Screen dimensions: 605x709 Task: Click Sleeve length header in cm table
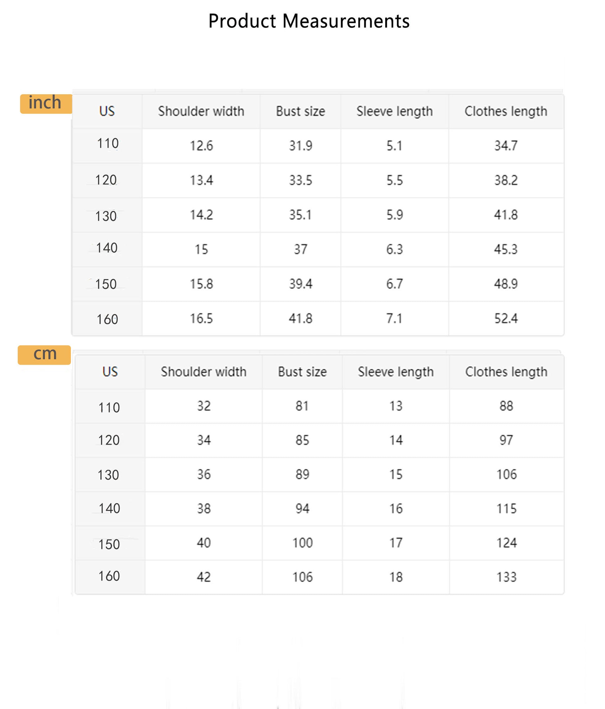pos(395,372)
